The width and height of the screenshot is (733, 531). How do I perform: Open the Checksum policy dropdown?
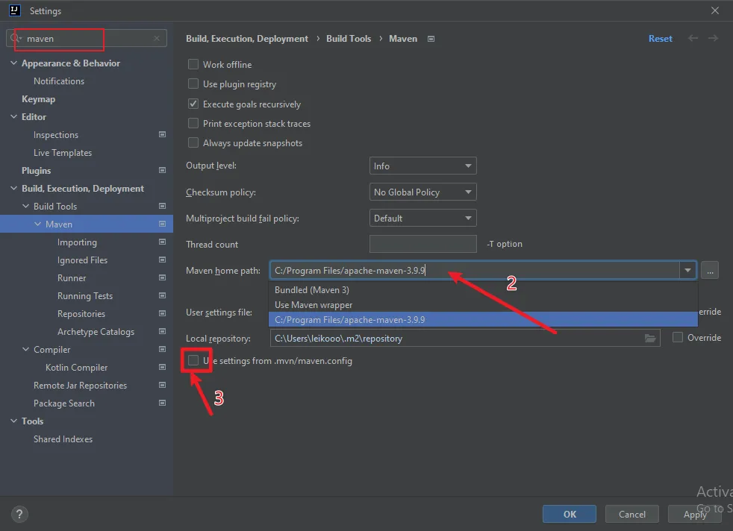coord(422,192)
